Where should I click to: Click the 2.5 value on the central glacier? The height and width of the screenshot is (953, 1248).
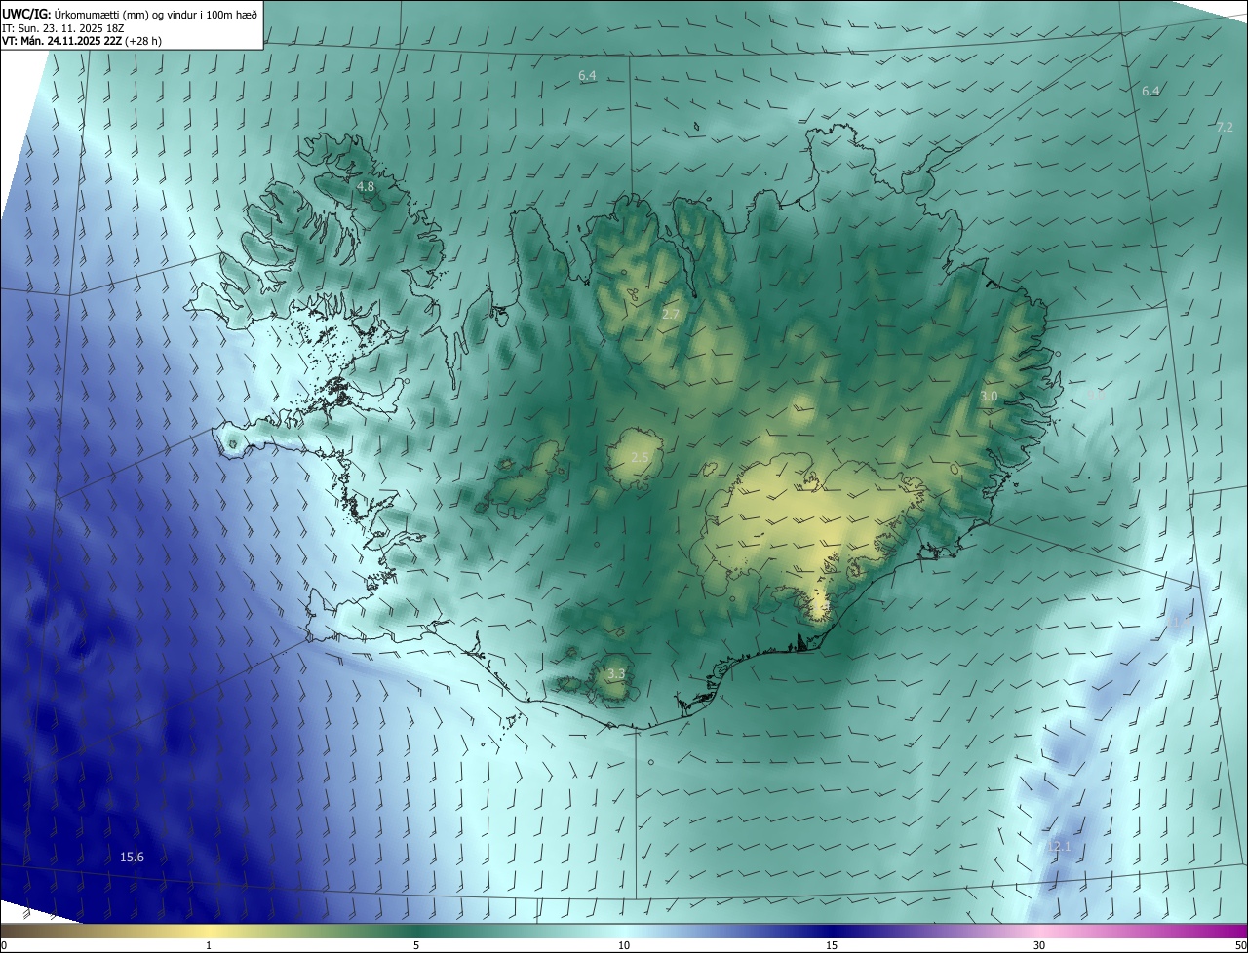point(640,458)
